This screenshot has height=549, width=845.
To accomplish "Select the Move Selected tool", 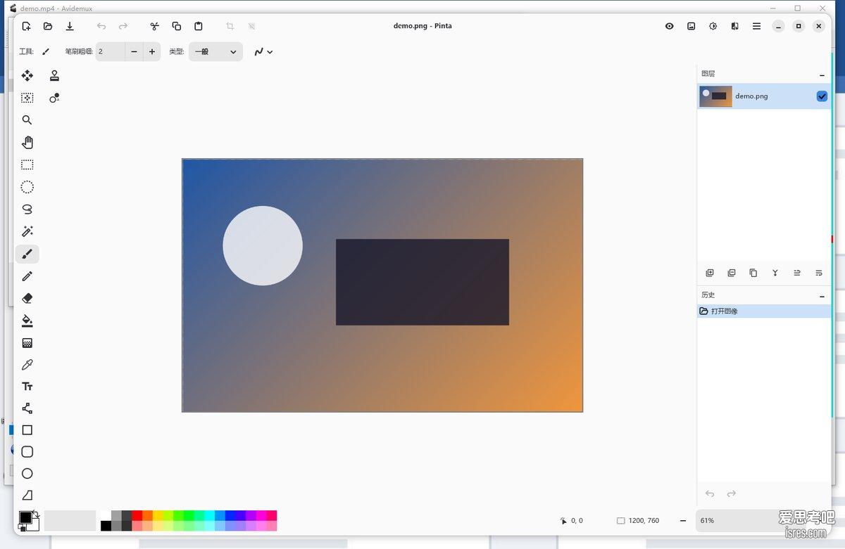I will [x=27, y=76].
